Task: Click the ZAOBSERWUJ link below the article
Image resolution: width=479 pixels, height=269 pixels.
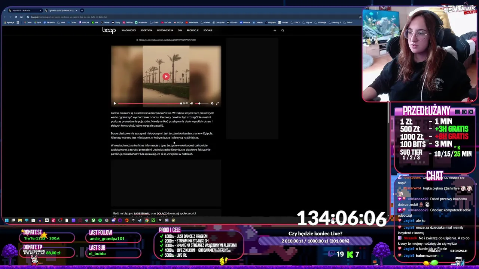Action: (142, 213)
